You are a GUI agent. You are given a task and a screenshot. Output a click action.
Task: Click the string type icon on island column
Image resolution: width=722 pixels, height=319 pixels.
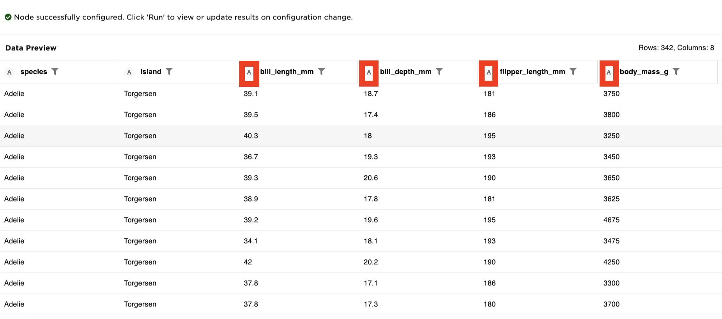pos(129,72)
